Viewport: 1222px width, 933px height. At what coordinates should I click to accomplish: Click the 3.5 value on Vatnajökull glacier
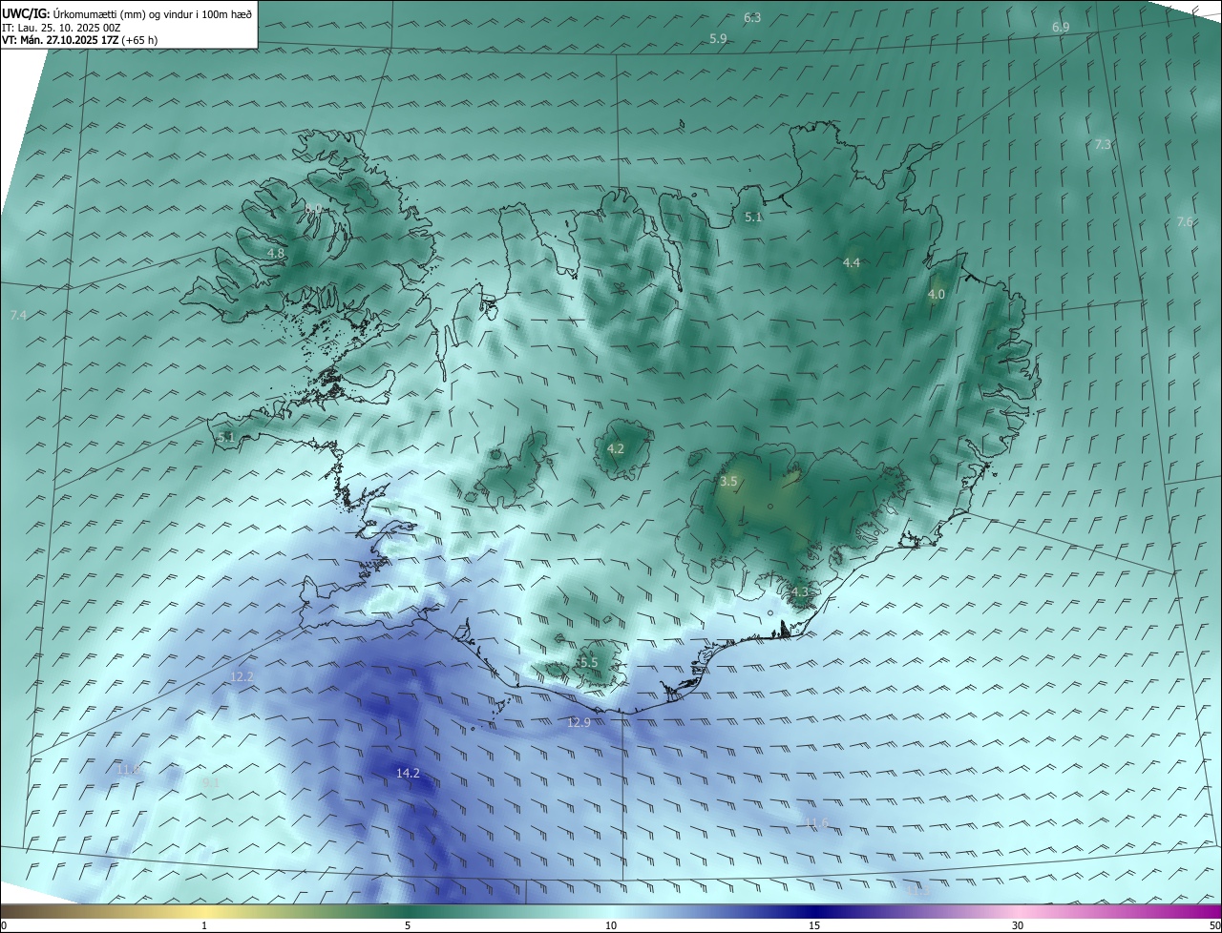(x=728, y=482)
